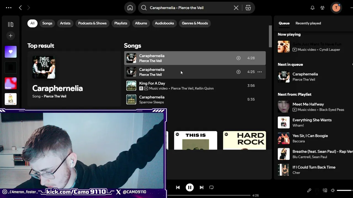Open the lyrics microphone icon
The width and height of the screenshot is (353, 198).
tap(309, 190)
